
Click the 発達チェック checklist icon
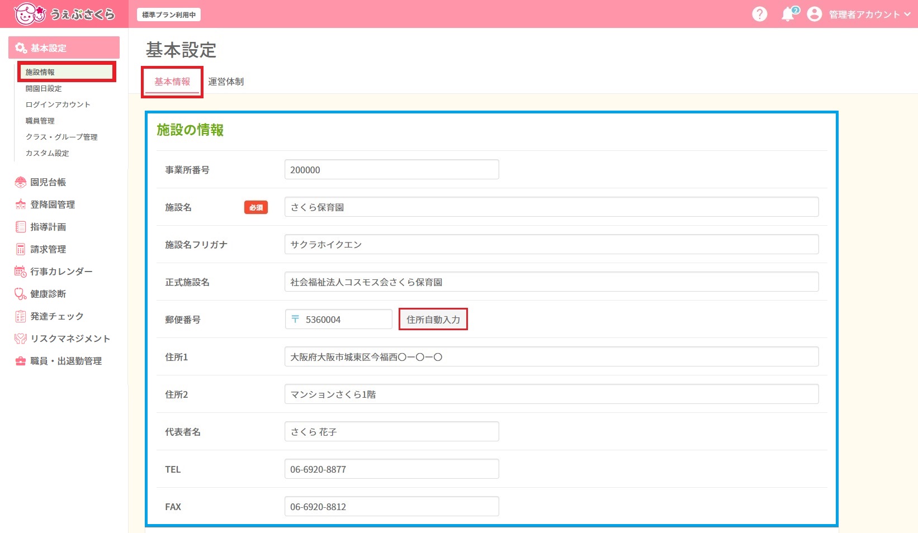point(21,316)
